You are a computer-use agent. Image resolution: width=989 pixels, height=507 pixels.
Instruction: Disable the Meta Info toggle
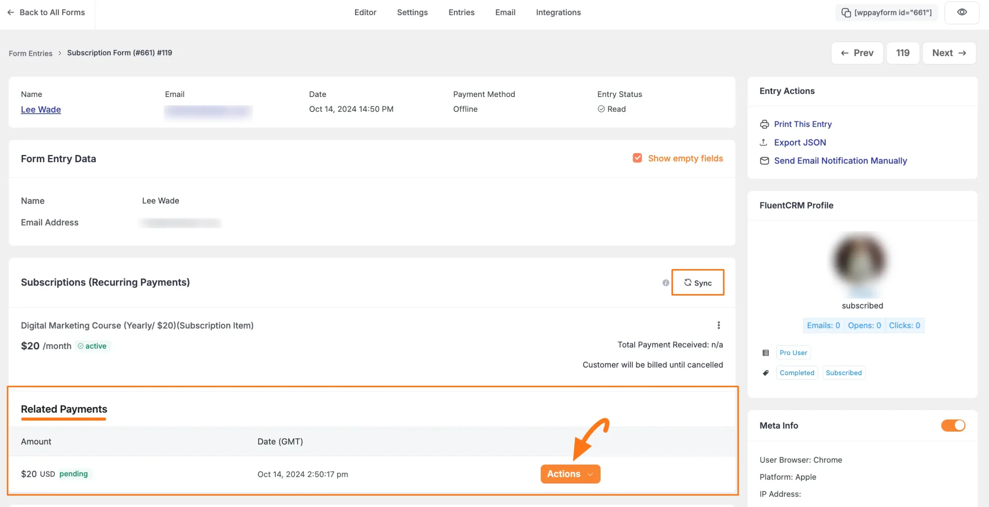click(x=953, y=425)
